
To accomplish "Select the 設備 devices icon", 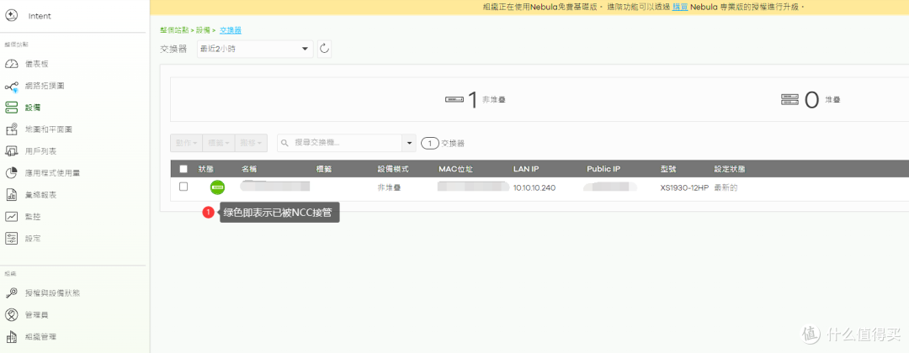I will click(12, 108).
